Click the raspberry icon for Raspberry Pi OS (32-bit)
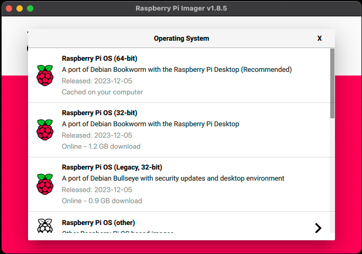The width and height of the screenshot is (362, 254). pyautogui.click(x=45, y=130)
